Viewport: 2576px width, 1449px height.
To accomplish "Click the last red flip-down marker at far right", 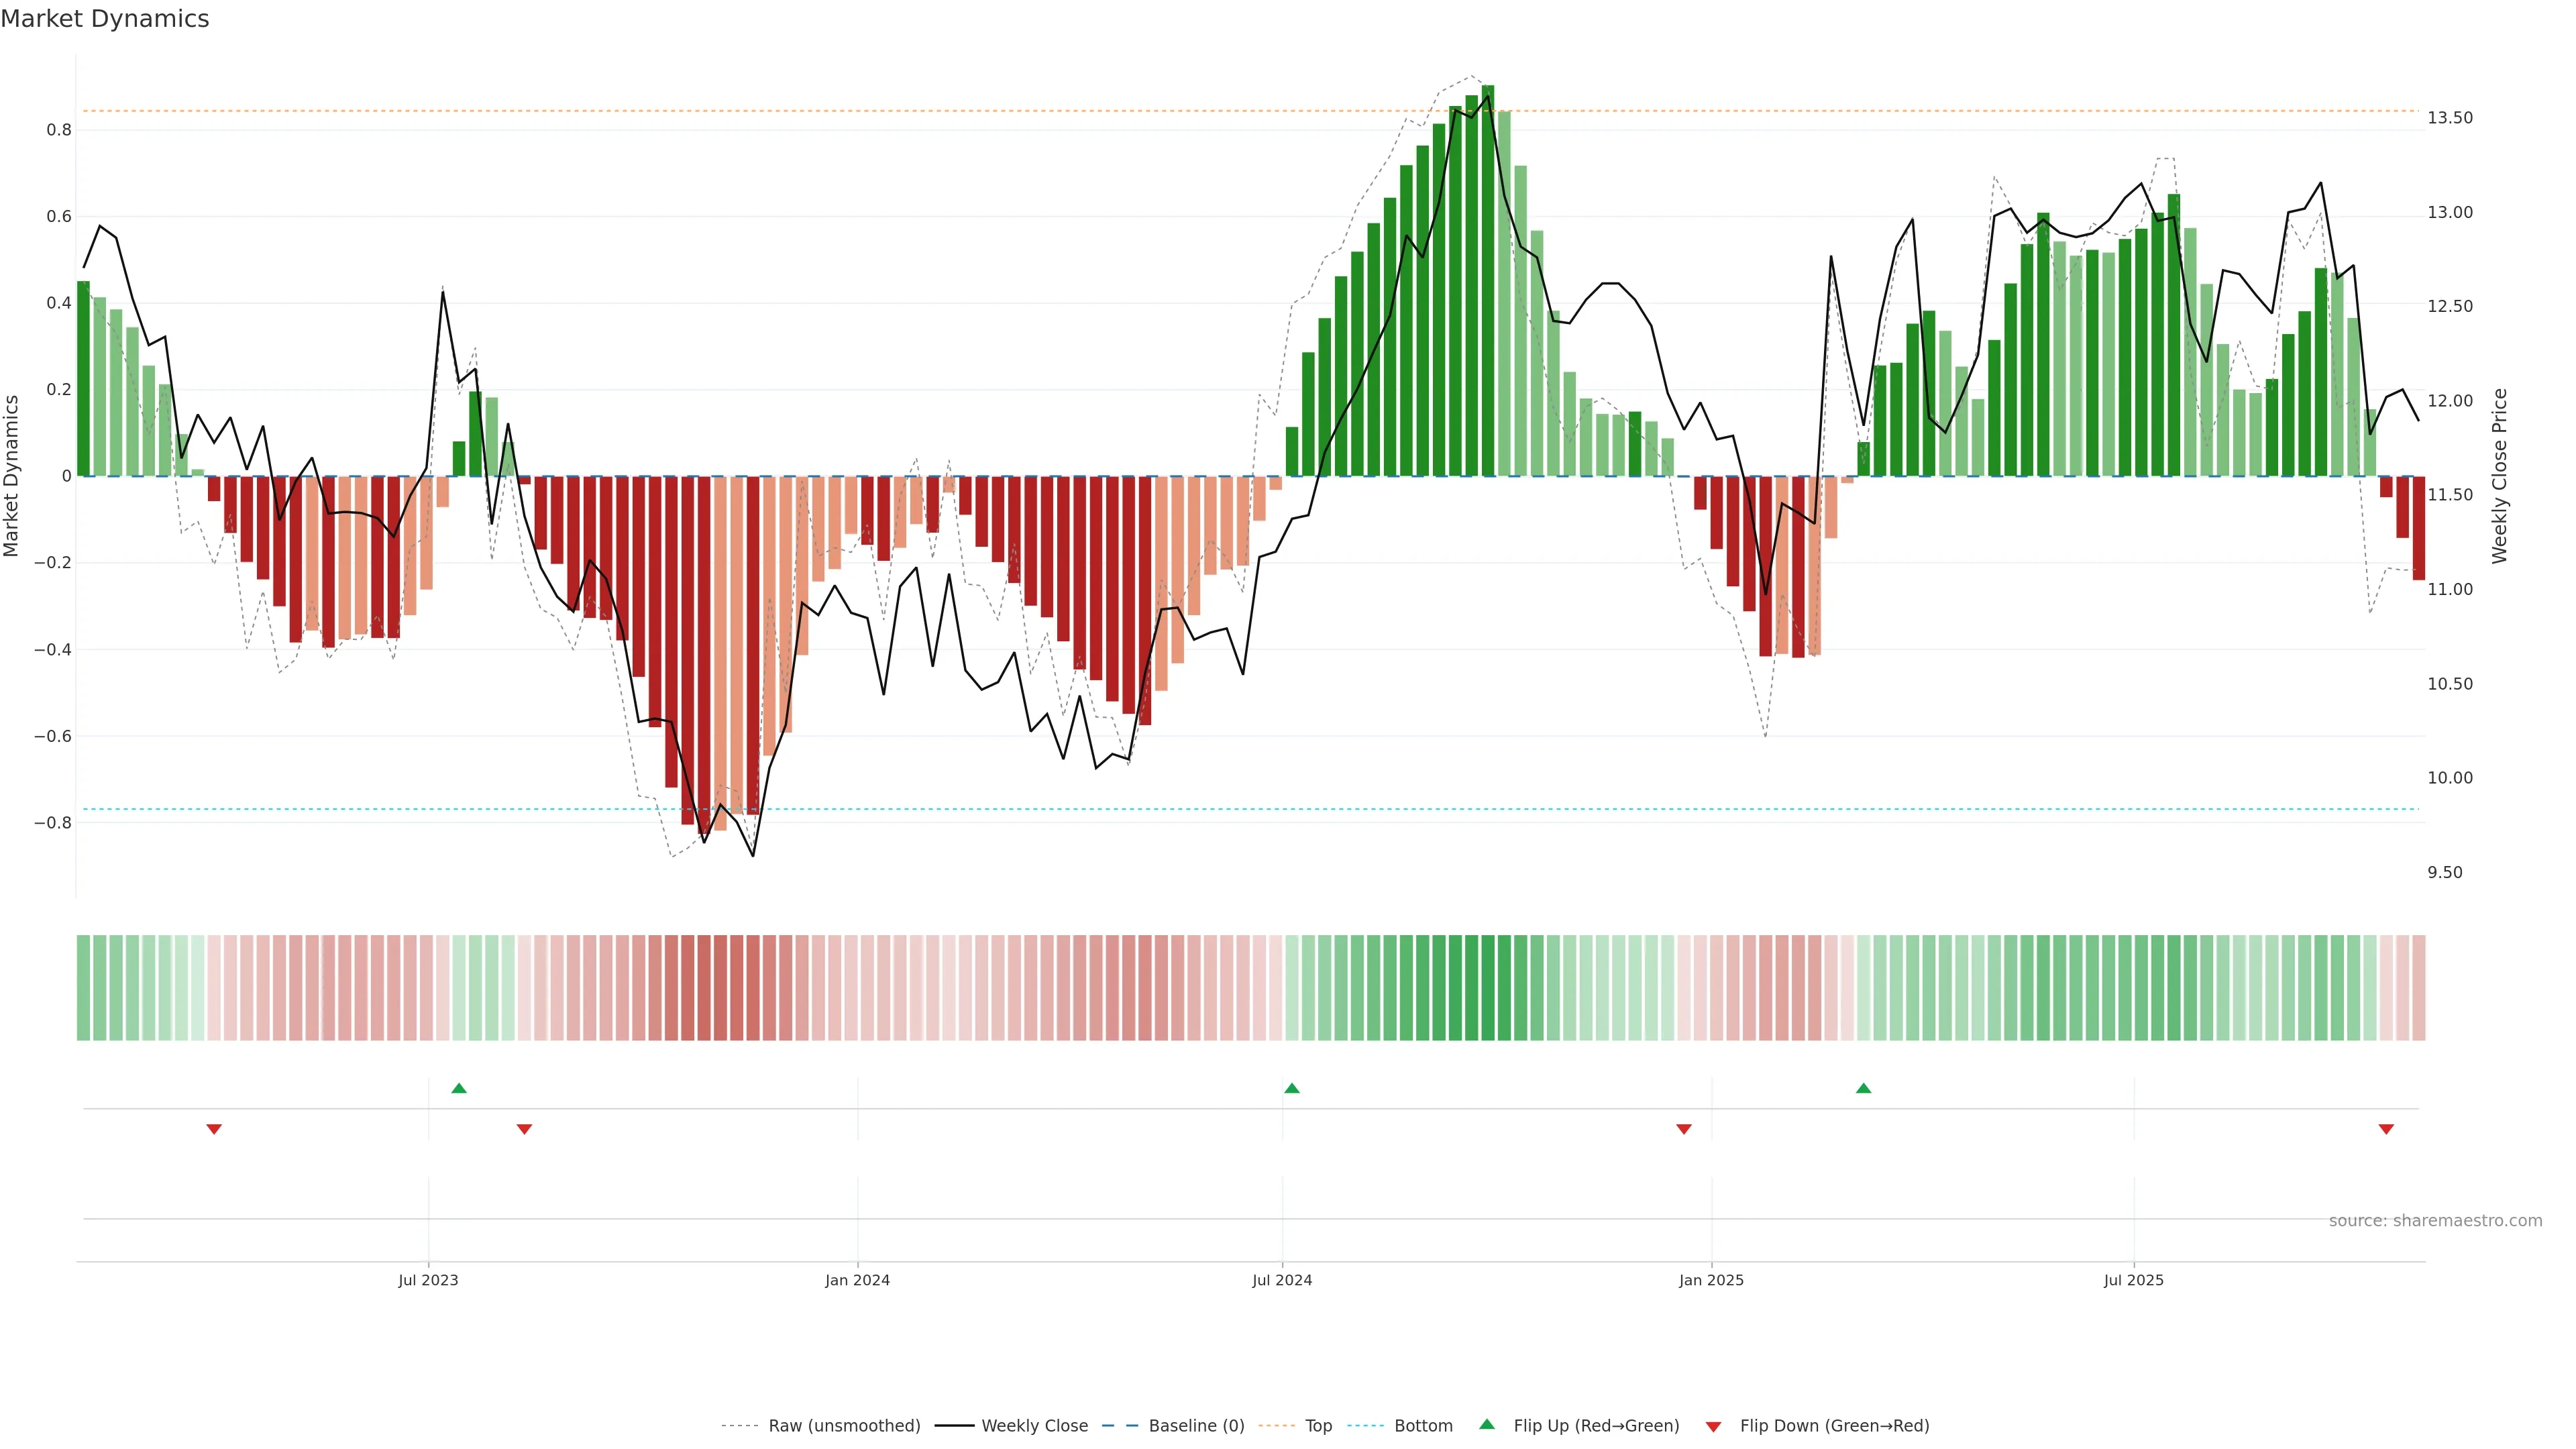I will click(x=2386, y=1129).
